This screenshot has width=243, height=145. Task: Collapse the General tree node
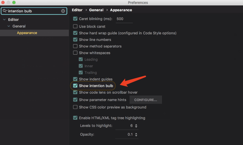(9, 26)
